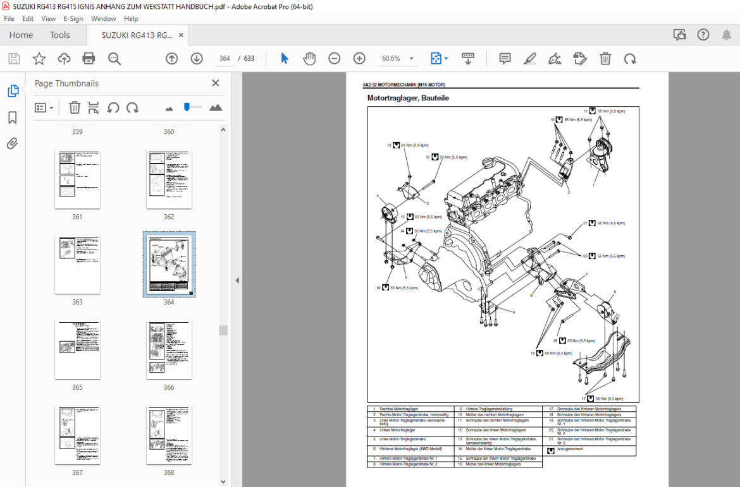This screenshot has height=487, width=740.
Task: Click the edit/stamp tool icon
Action: click(580, 59)
